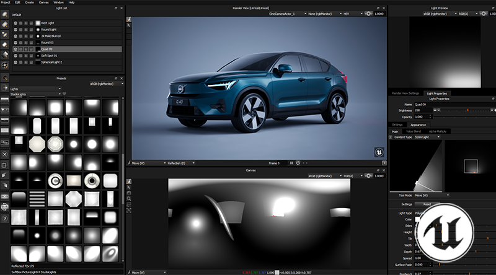Open the Lights category dropdown in Presets
This screenshot has width=496, height=275.
tap(35, 89)
